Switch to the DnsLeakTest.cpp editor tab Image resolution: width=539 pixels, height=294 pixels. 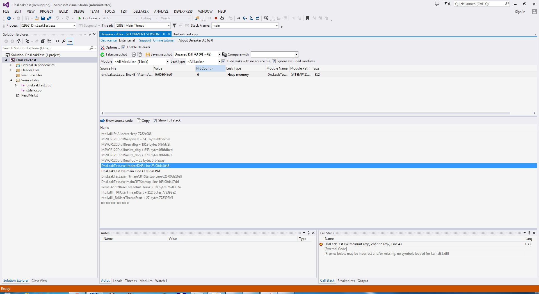point(185,34)
